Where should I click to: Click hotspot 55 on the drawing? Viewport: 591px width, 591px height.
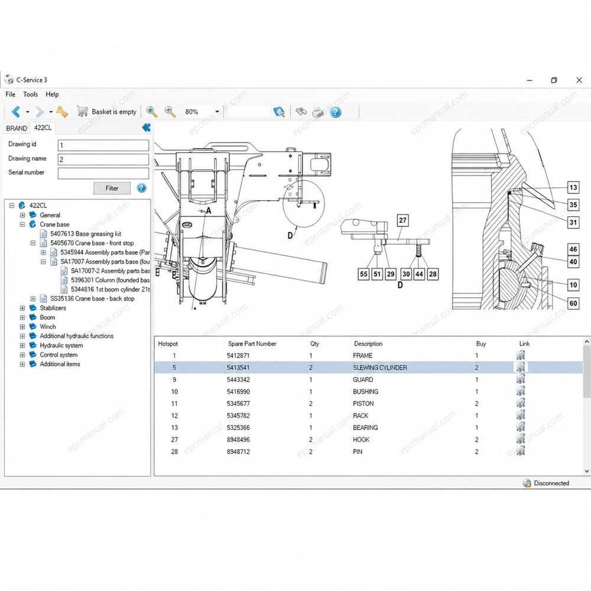click(363, 274)
